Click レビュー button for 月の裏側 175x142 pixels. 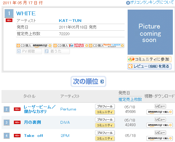point(160,119)
